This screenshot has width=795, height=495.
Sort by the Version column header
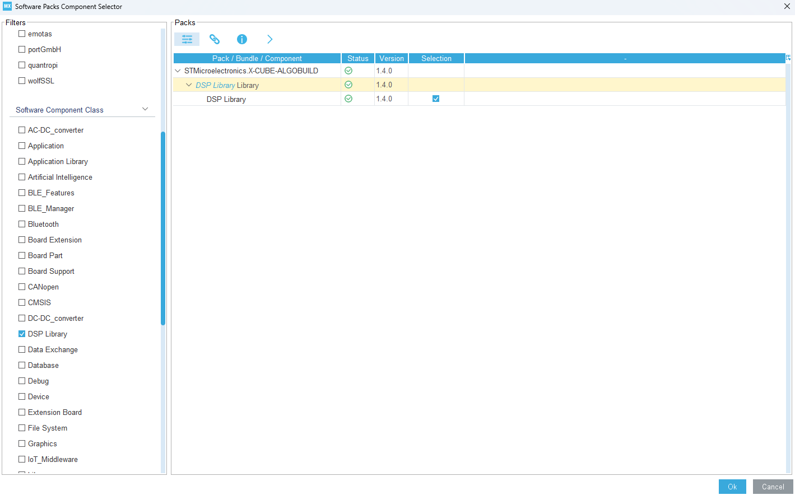click(x=391, y=58)
